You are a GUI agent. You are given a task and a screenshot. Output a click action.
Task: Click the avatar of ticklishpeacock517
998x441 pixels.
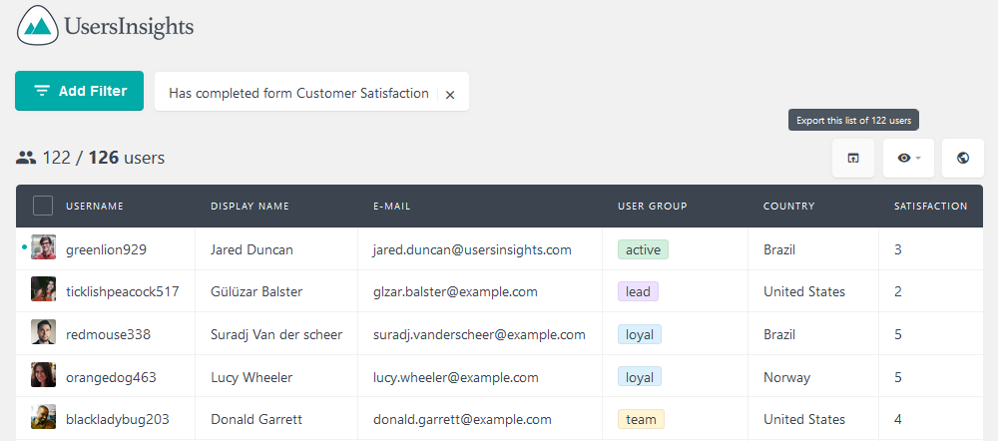tap(43, 289)
